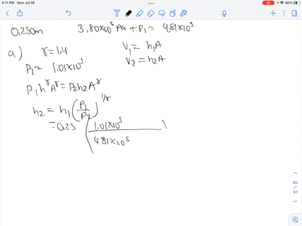Screen dimensions: 302x226
Task: Open the sticker/tape tool
Action: (x=184, y=13)
